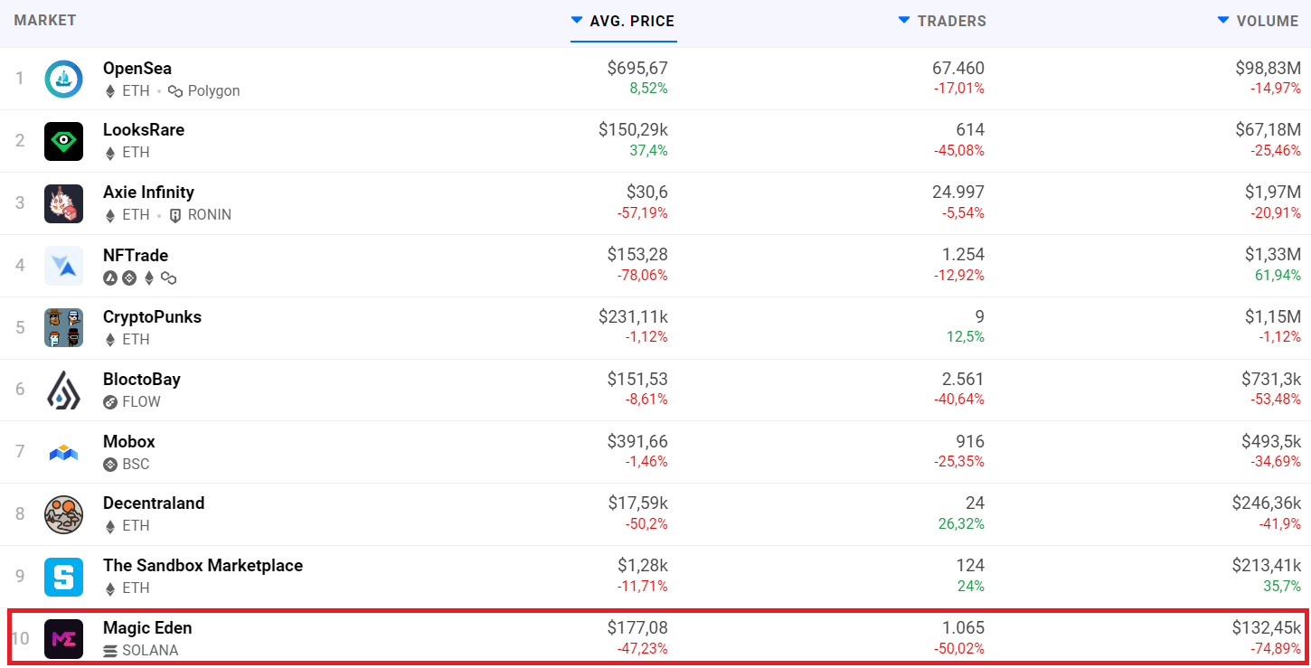Click LooksRare volume $67,18M
Viewport: 1311px width, 668px height.
(x=1269, y=130)
